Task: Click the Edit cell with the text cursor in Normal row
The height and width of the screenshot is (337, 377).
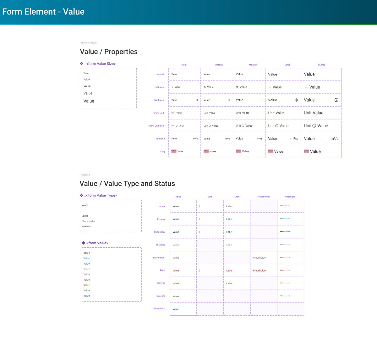Action: [200, 206]
